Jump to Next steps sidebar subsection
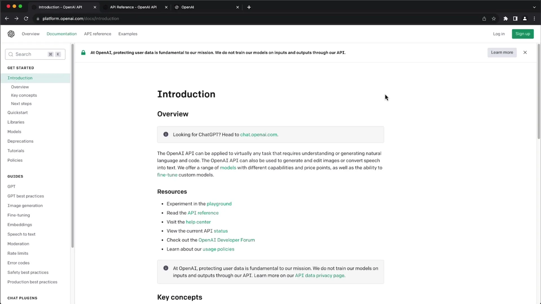Image resolution: width=541 pixels, height=304 pixels. pyautogui.click(x=21, y=103)
